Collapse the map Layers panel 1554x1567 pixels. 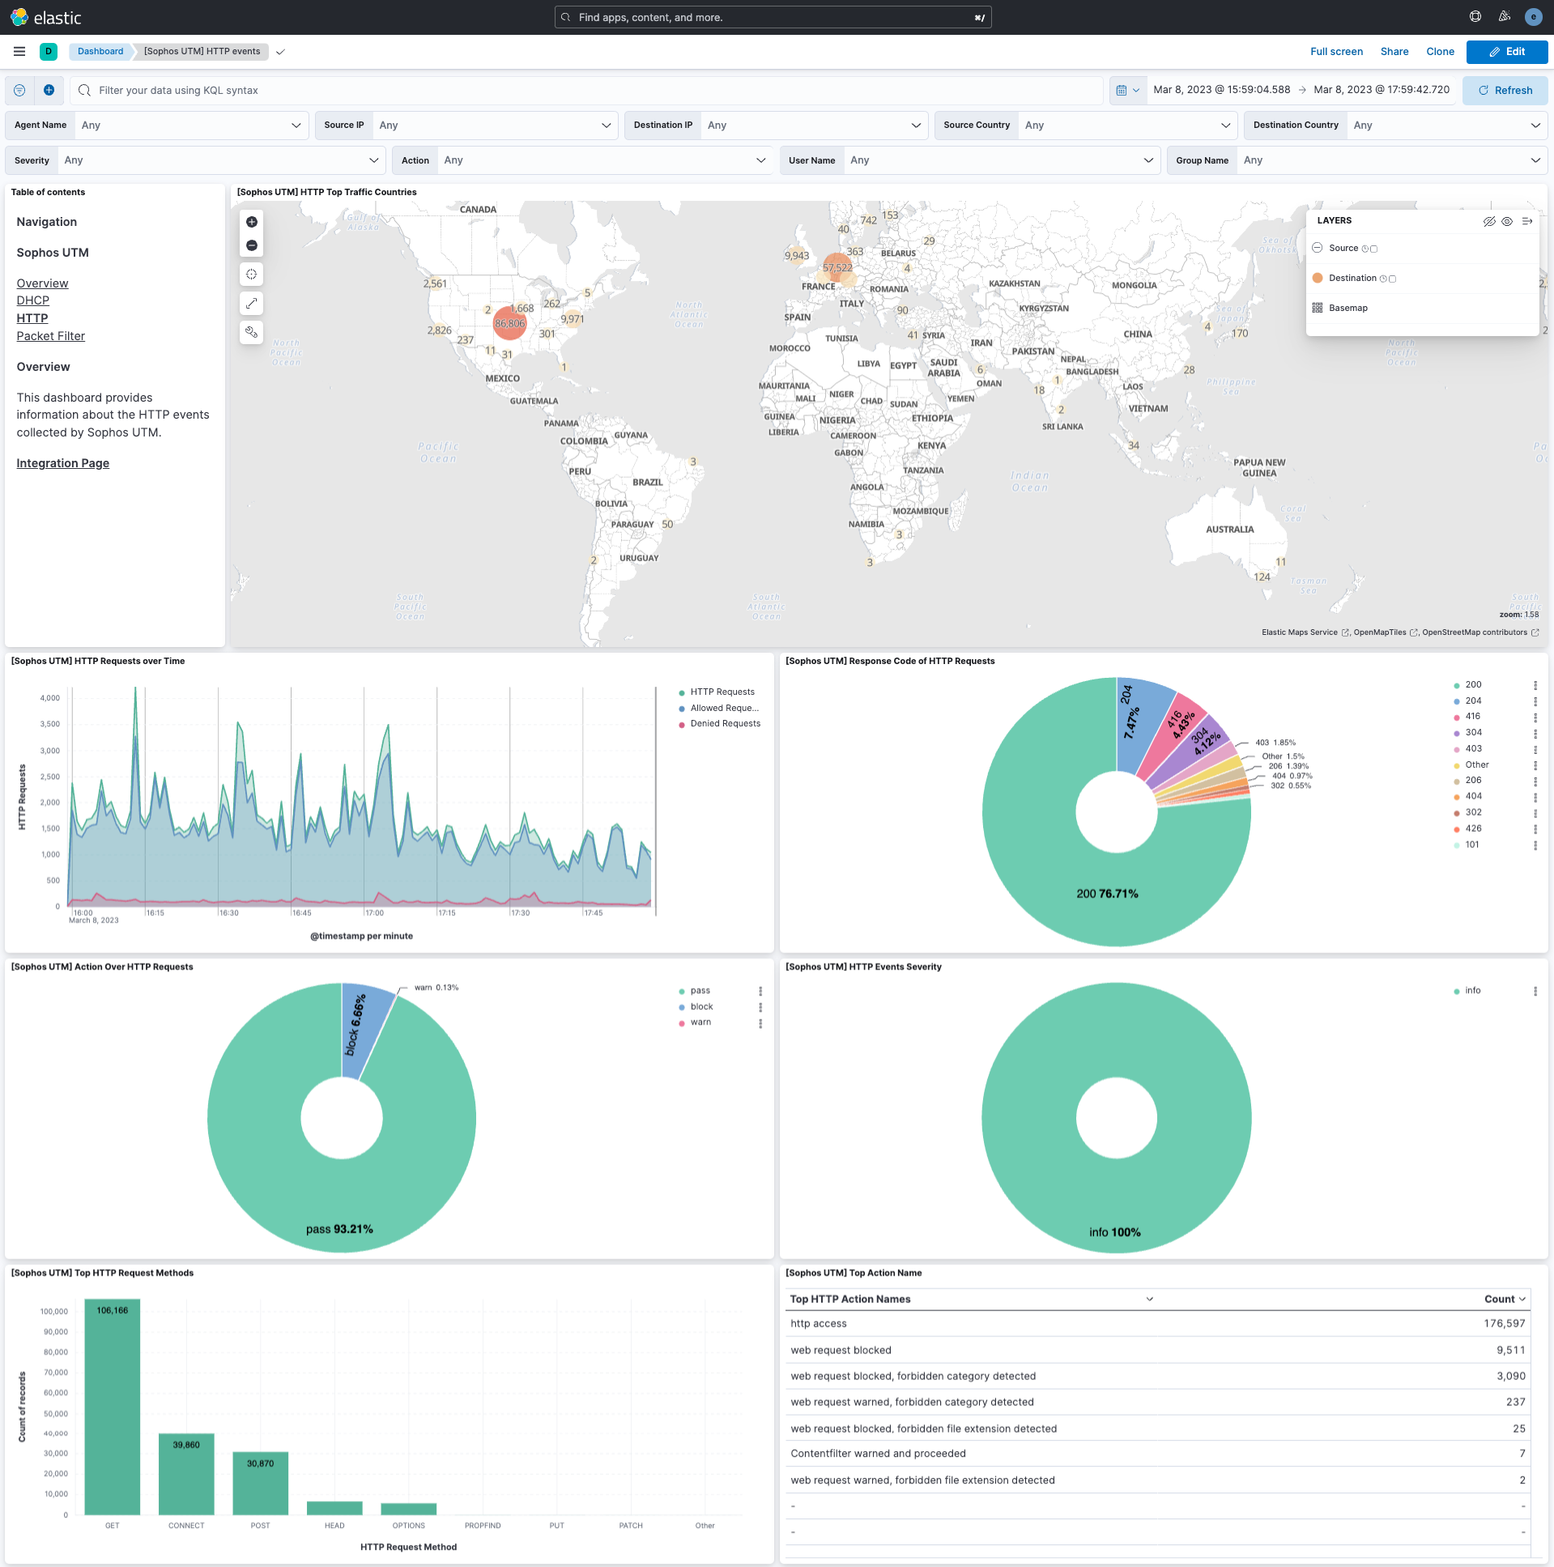[x=1527, y=221]
